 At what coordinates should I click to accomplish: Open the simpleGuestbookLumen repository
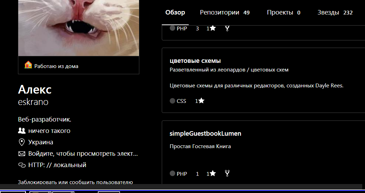point(205,134)
